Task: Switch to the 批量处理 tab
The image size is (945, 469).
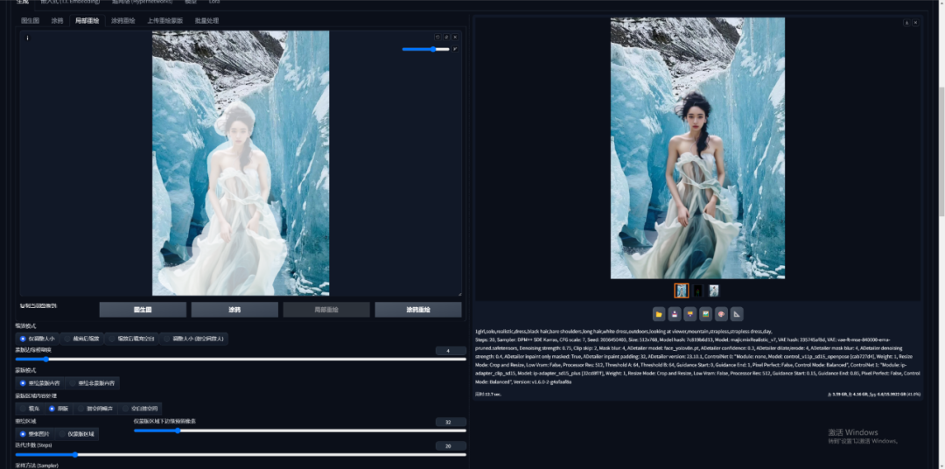Action: coord(206,20)
